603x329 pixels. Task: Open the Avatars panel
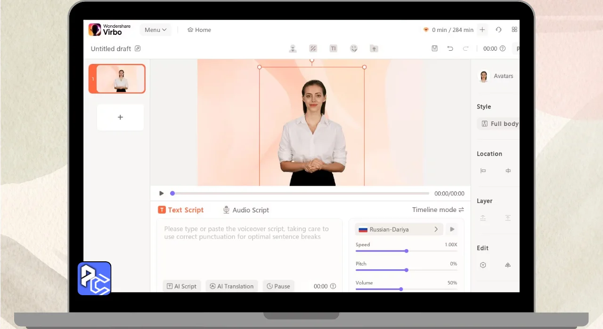(x=497, y=76)
